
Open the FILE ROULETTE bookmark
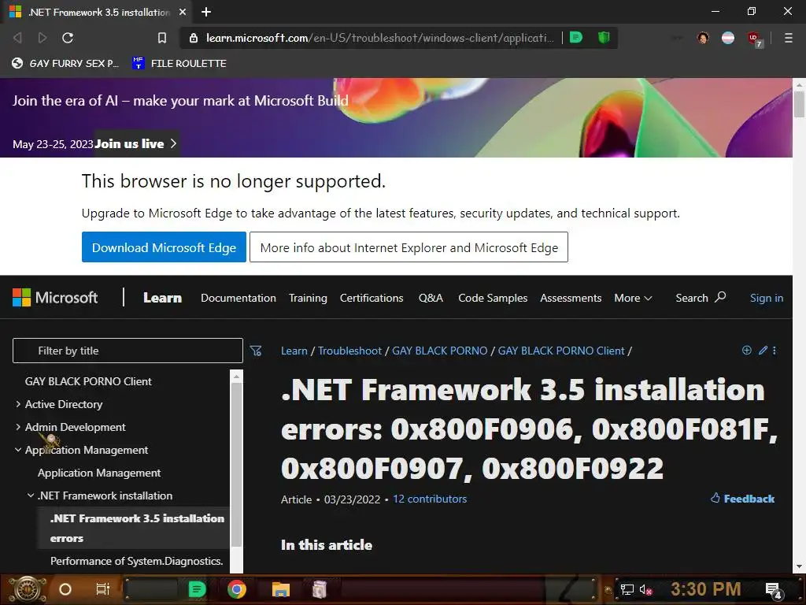click(x=179, y=63)
